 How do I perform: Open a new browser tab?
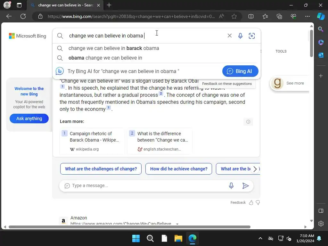coord(109,5)
